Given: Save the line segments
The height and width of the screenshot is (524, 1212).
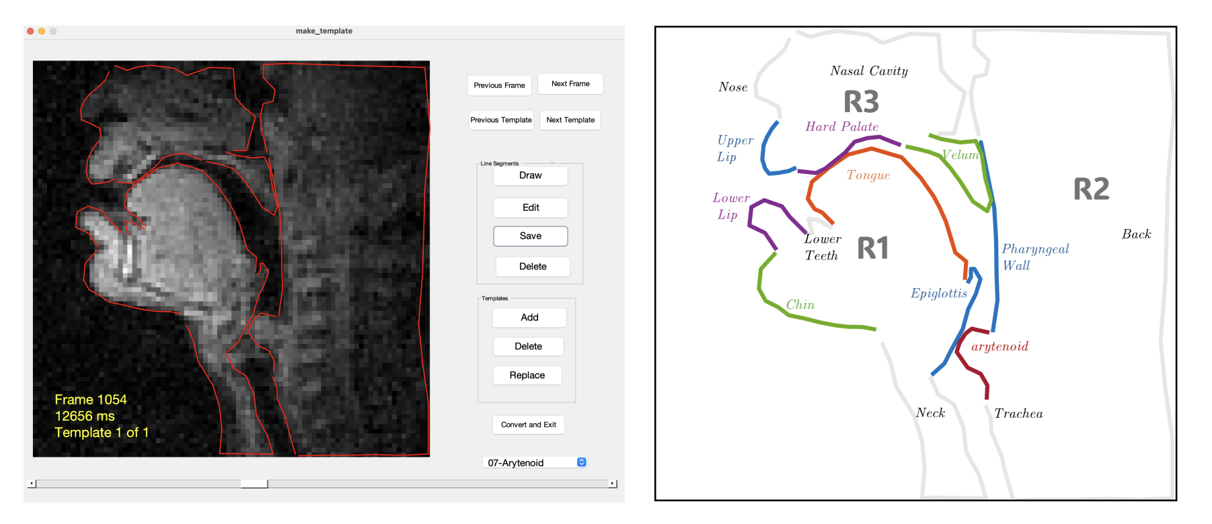Looking at the screenshot, I should [x=531, y=236].
